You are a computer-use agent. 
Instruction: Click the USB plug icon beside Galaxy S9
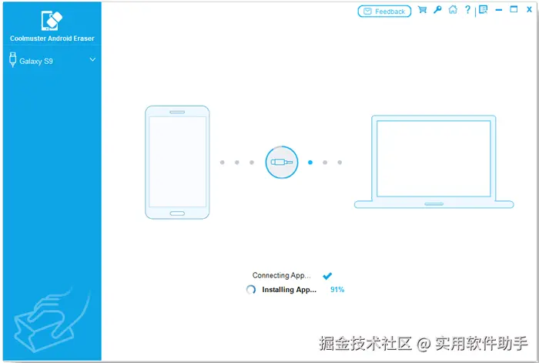13,60
